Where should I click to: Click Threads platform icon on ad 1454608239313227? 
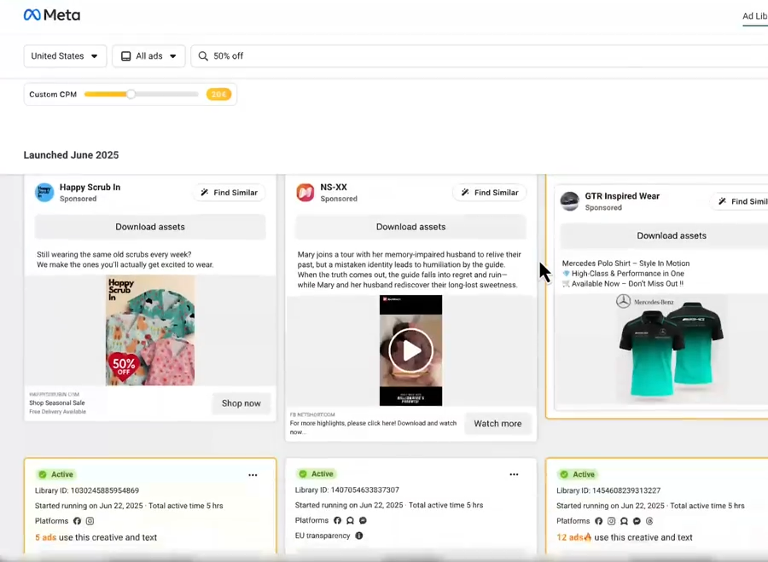click(x=649, y=521)
